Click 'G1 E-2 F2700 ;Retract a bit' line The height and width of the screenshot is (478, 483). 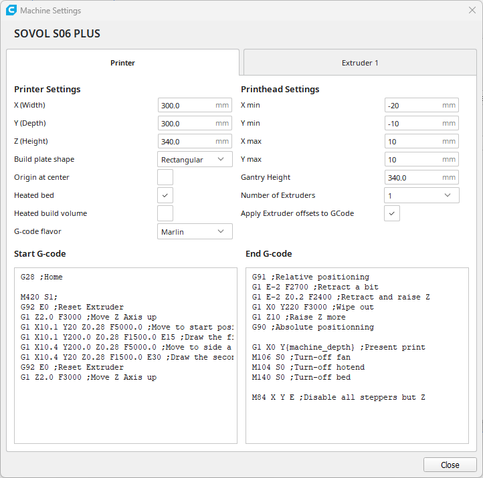[x=315, y=287]
